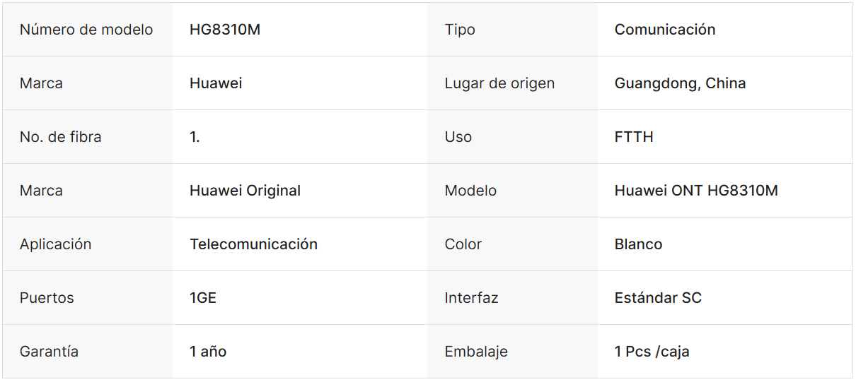
Task: Click the 'FTTH' value cell
Action: coord(634,137)
